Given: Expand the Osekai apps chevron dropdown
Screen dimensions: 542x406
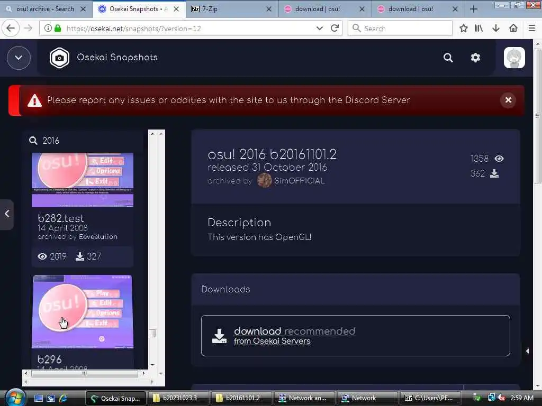Looking at the screenshot, I should 19,58.
